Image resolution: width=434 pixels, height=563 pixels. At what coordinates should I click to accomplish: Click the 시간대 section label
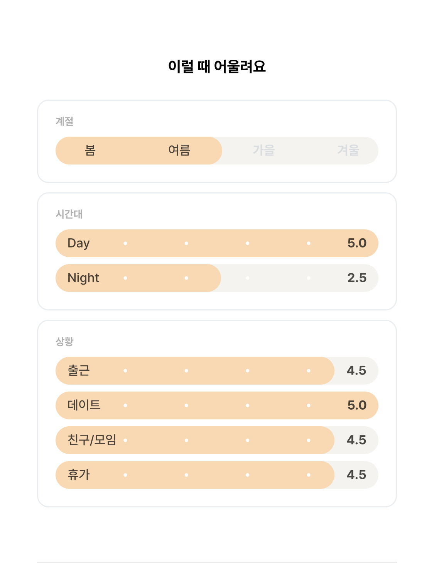(x=69, y=214)
